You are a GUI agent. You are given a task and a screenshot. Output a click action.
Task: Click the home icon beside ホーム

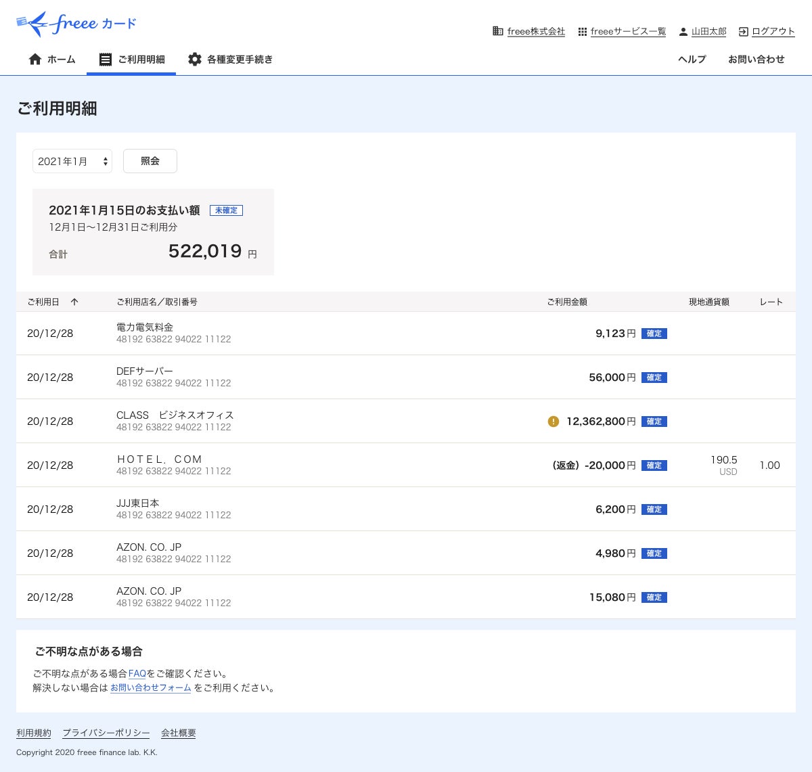pos(35,60)
